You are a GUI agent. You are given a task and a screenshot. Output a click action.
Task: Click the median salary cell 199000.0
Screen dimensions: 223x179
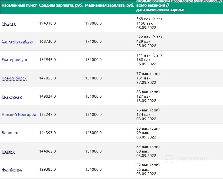tap(93, 23)
